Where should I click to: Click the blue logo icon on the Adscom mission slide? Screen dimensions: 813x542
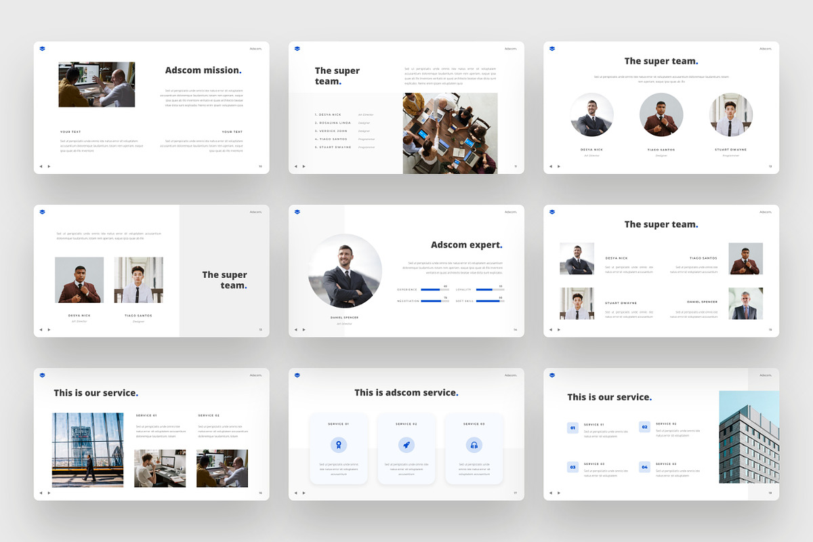tap(42, 49)
